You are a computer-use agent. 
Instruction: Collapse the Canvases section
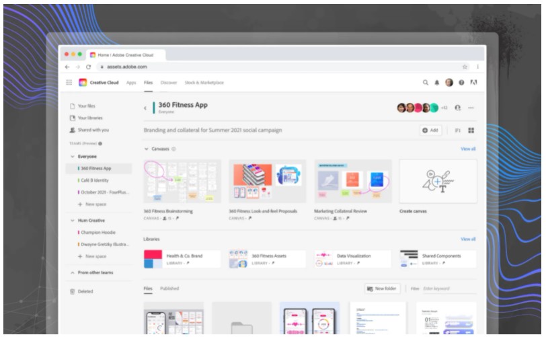(x=147, y=149)
